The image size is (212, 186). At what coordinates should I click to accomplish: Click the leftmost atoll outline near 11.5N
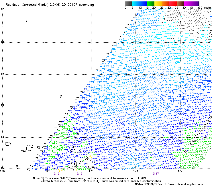pyautogui.click(x=8, y=144)
